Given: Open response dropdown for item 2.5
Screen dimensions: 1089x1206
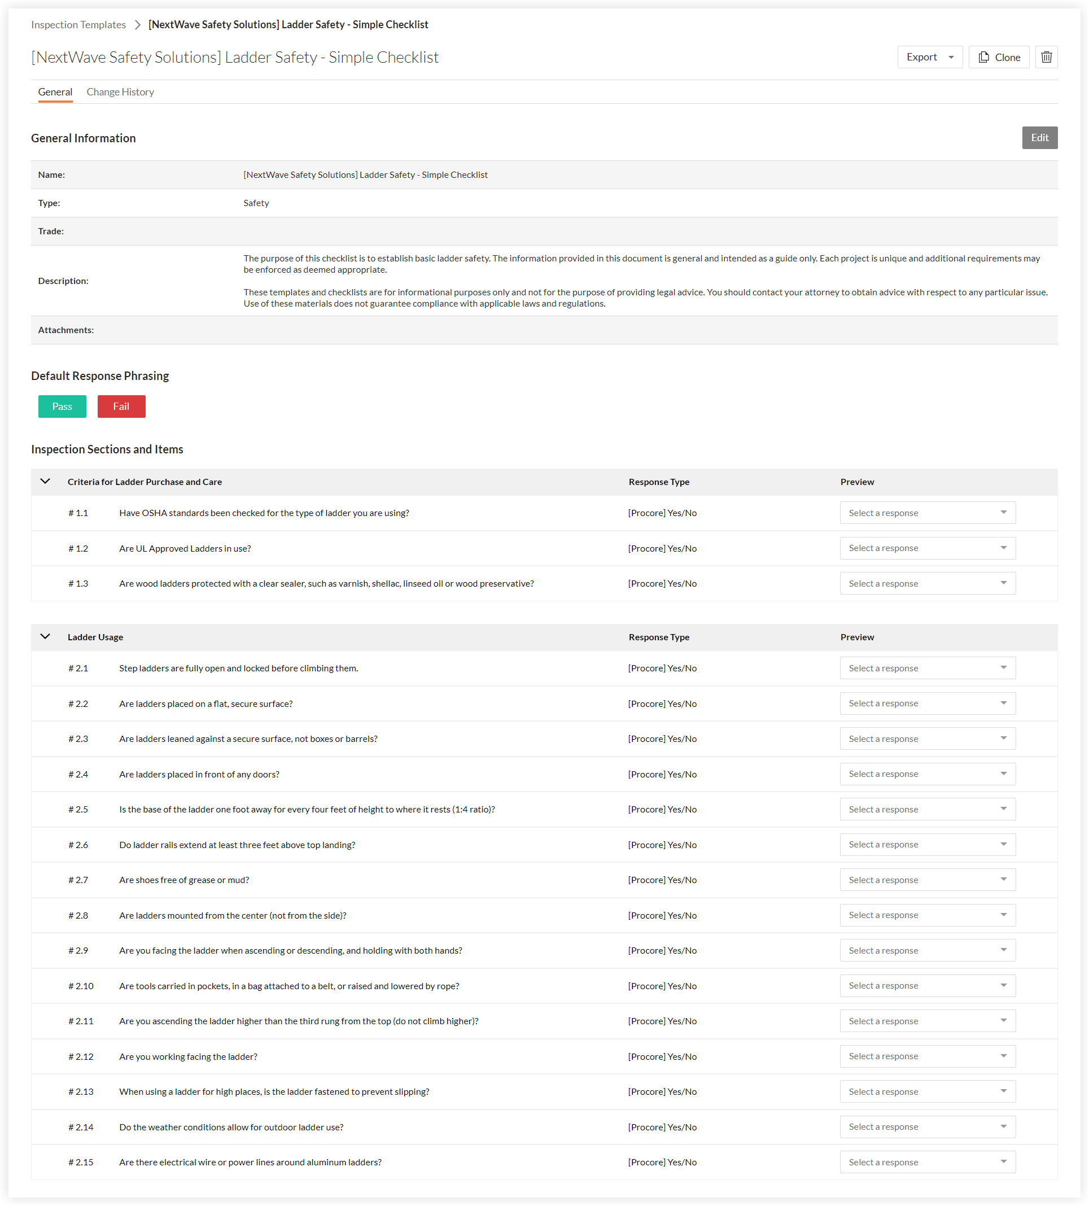Looking at the screenshot, I should 927,809.
